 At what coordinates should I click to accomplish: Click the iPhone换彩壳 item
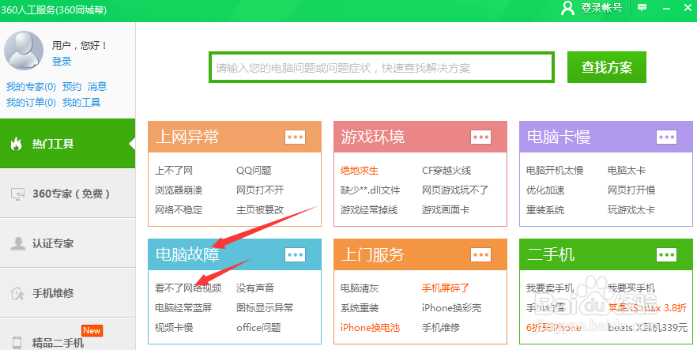451,307
